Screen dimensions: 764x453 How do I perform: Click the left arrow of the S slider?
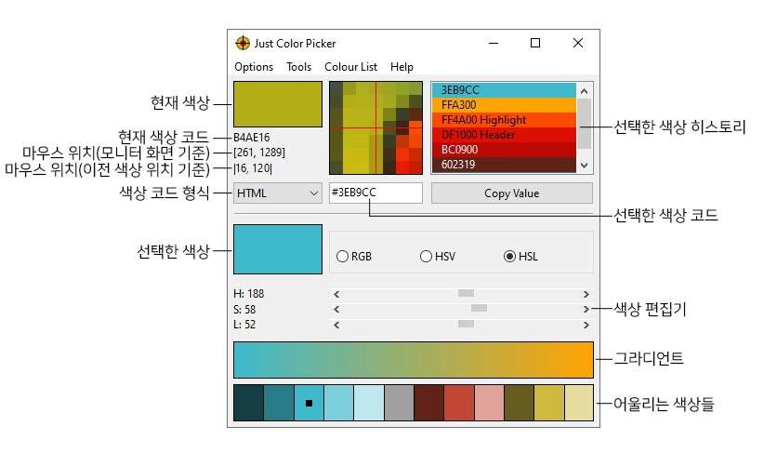[x=336, y=309]
